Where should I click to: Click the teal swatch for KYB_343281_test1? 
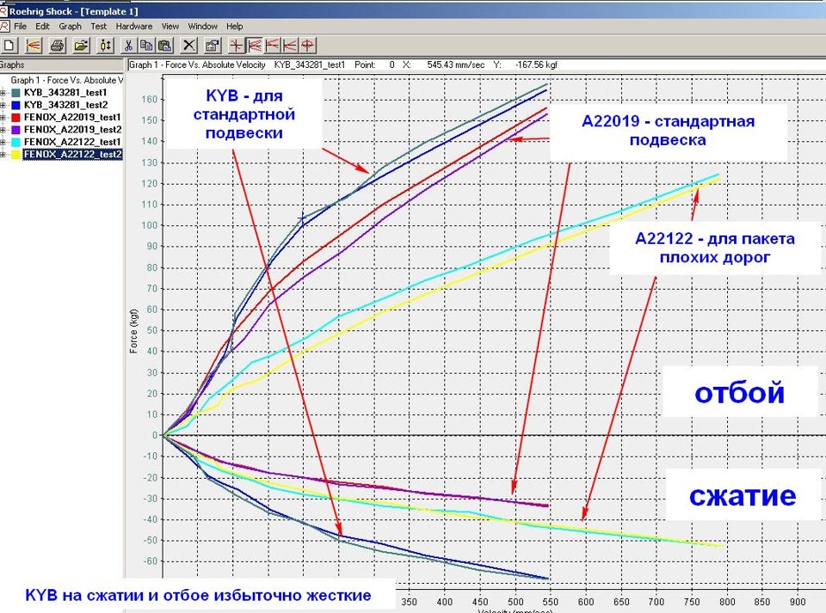coord(15,93)
